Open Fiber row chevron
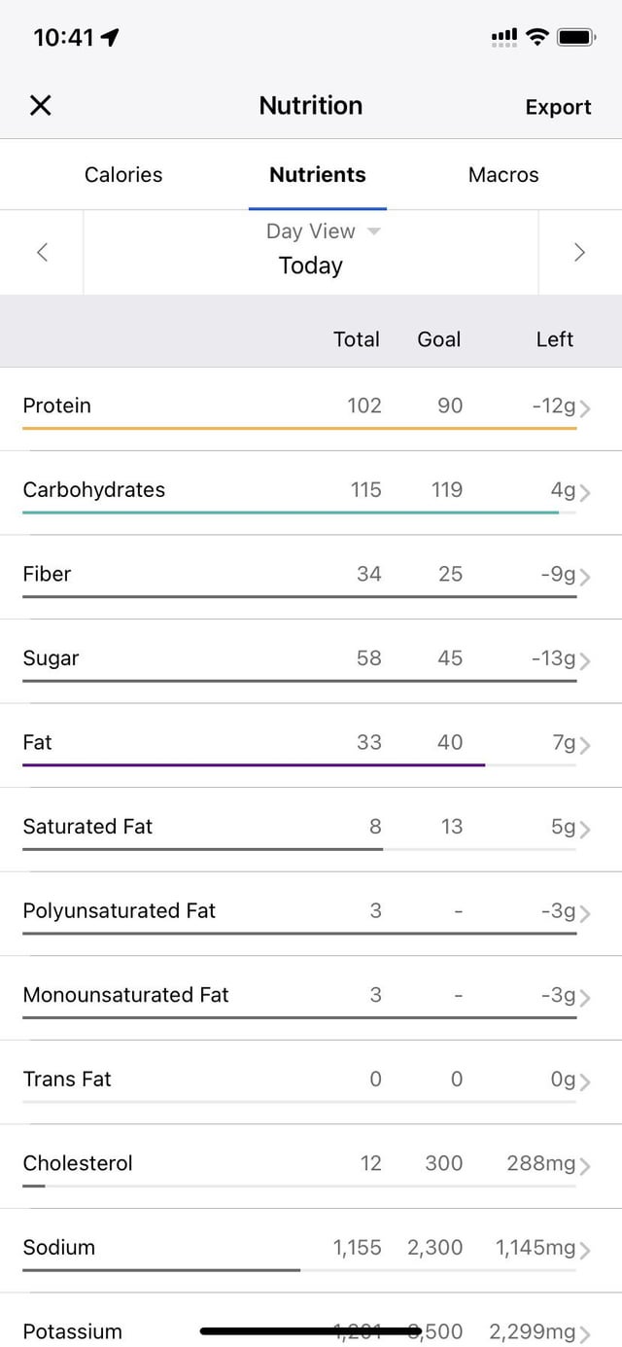622x1347 pixels. (584, 577)
